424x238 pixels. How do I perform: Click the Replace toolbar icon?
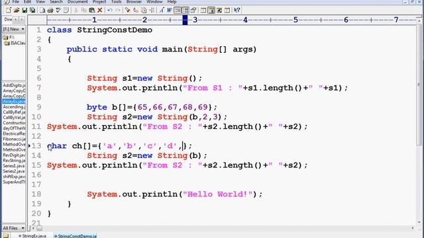point(136,11)
